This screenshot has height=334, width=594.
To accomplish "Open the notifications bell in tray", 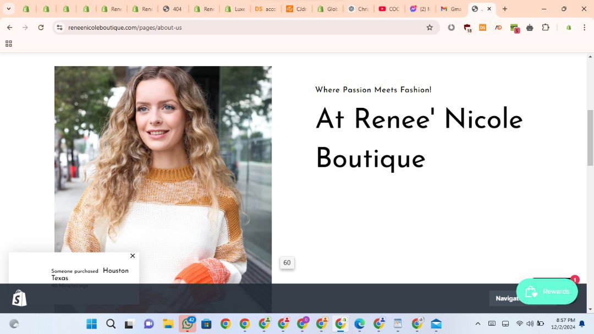I will pos(582,324).
